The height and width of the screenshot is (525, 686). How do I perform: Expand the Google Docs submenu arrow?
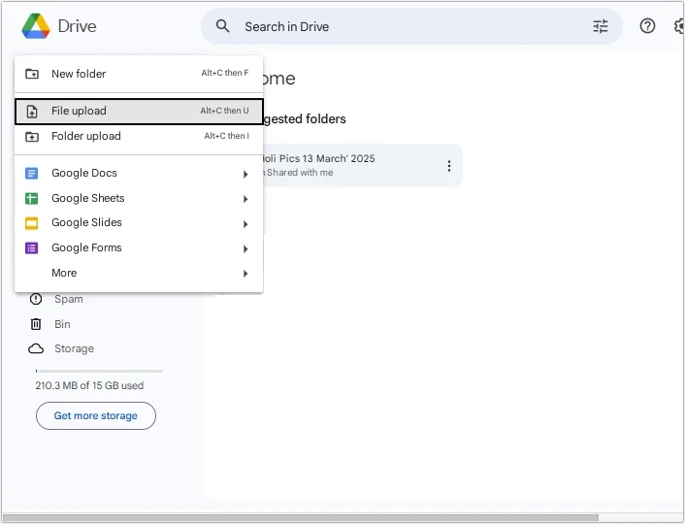pos(245,175)
